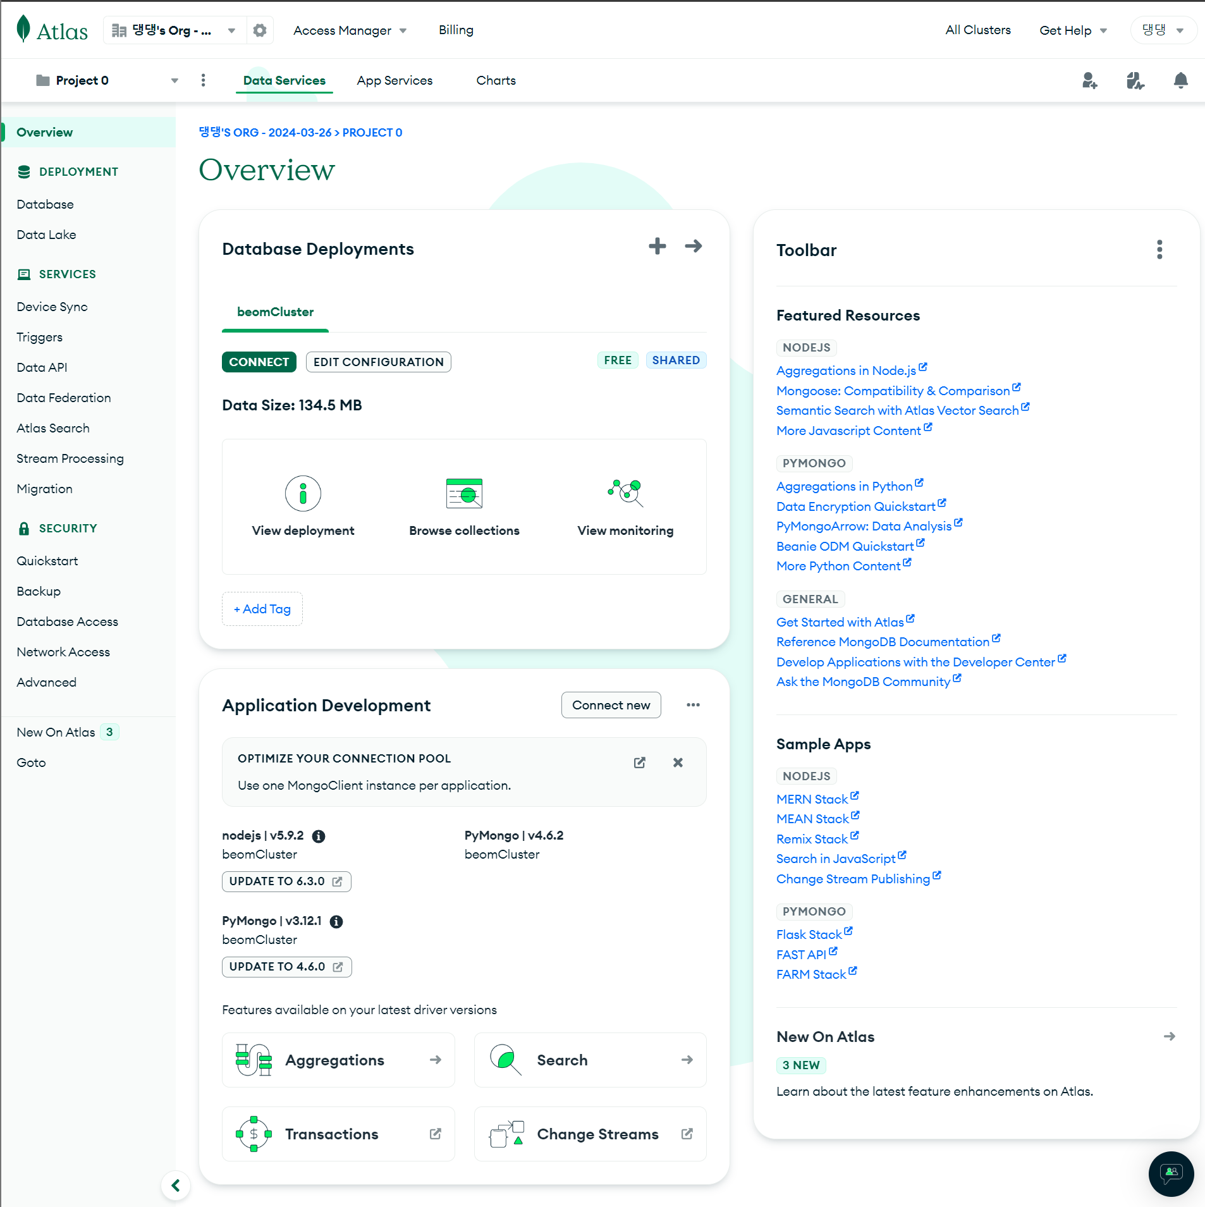This screenshot has width=1205, height=1207.
Task: Open Database Access in the sidebar
Action: tap(67, 622)
